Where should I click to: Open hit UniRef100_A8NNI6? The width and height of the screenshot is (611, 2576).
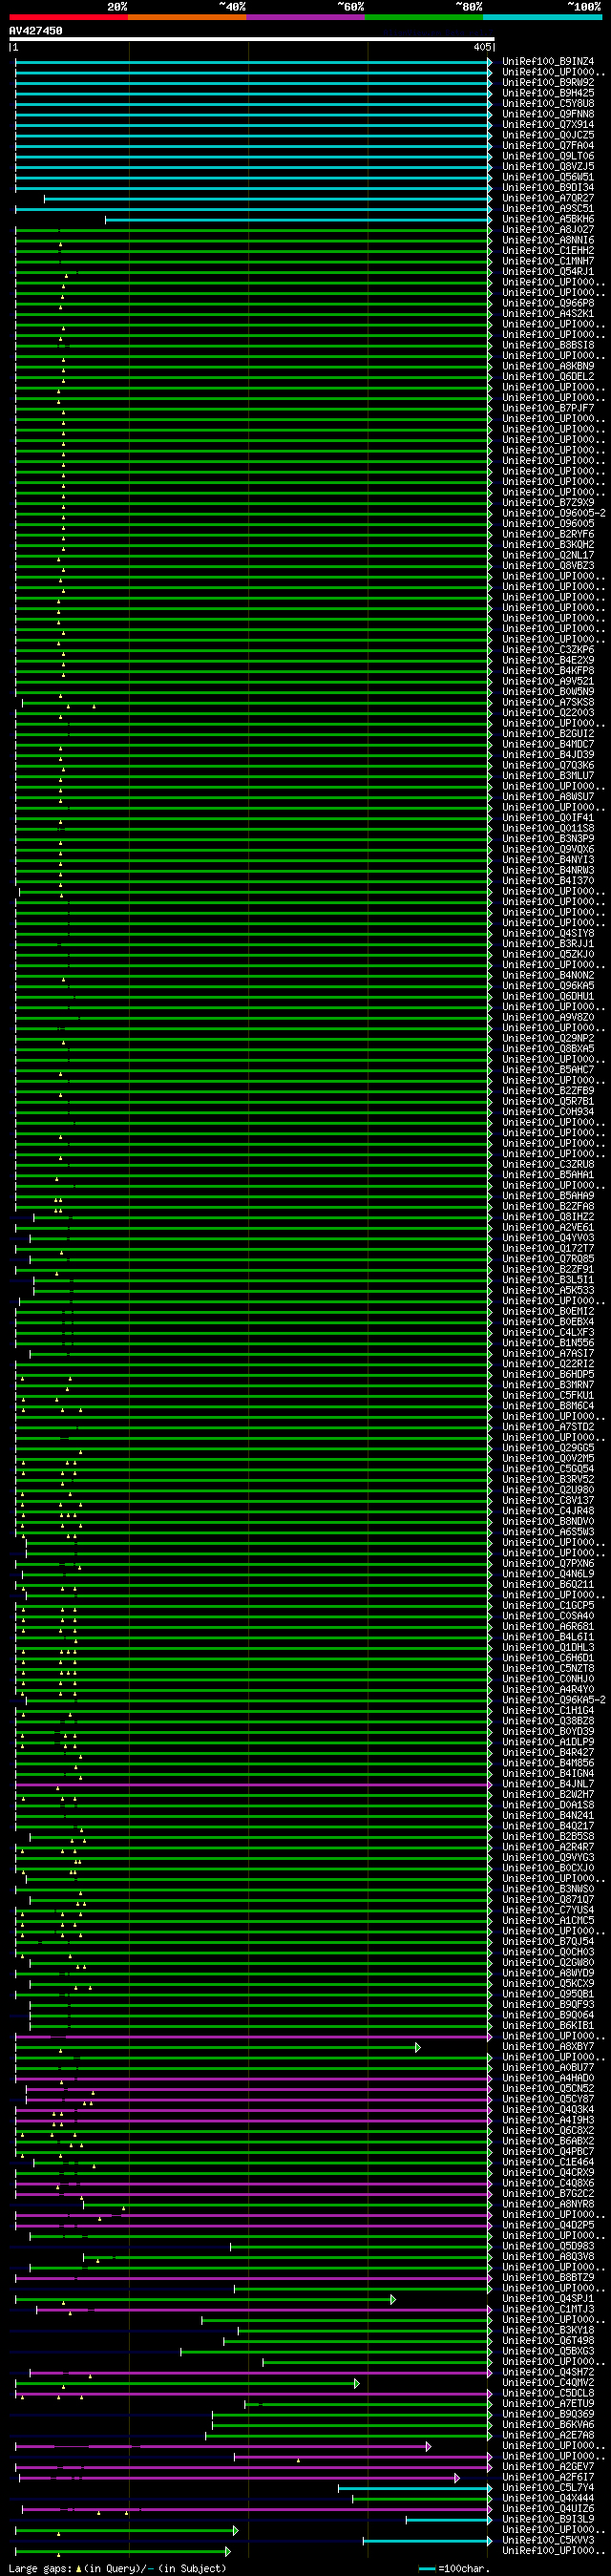pyautogui.click(x=548, y=240)
